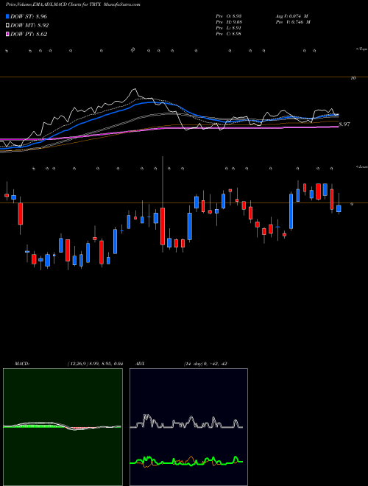Click the blue DOW ST legend swatch
Viewport: 368px width, 486px height.
7,16
